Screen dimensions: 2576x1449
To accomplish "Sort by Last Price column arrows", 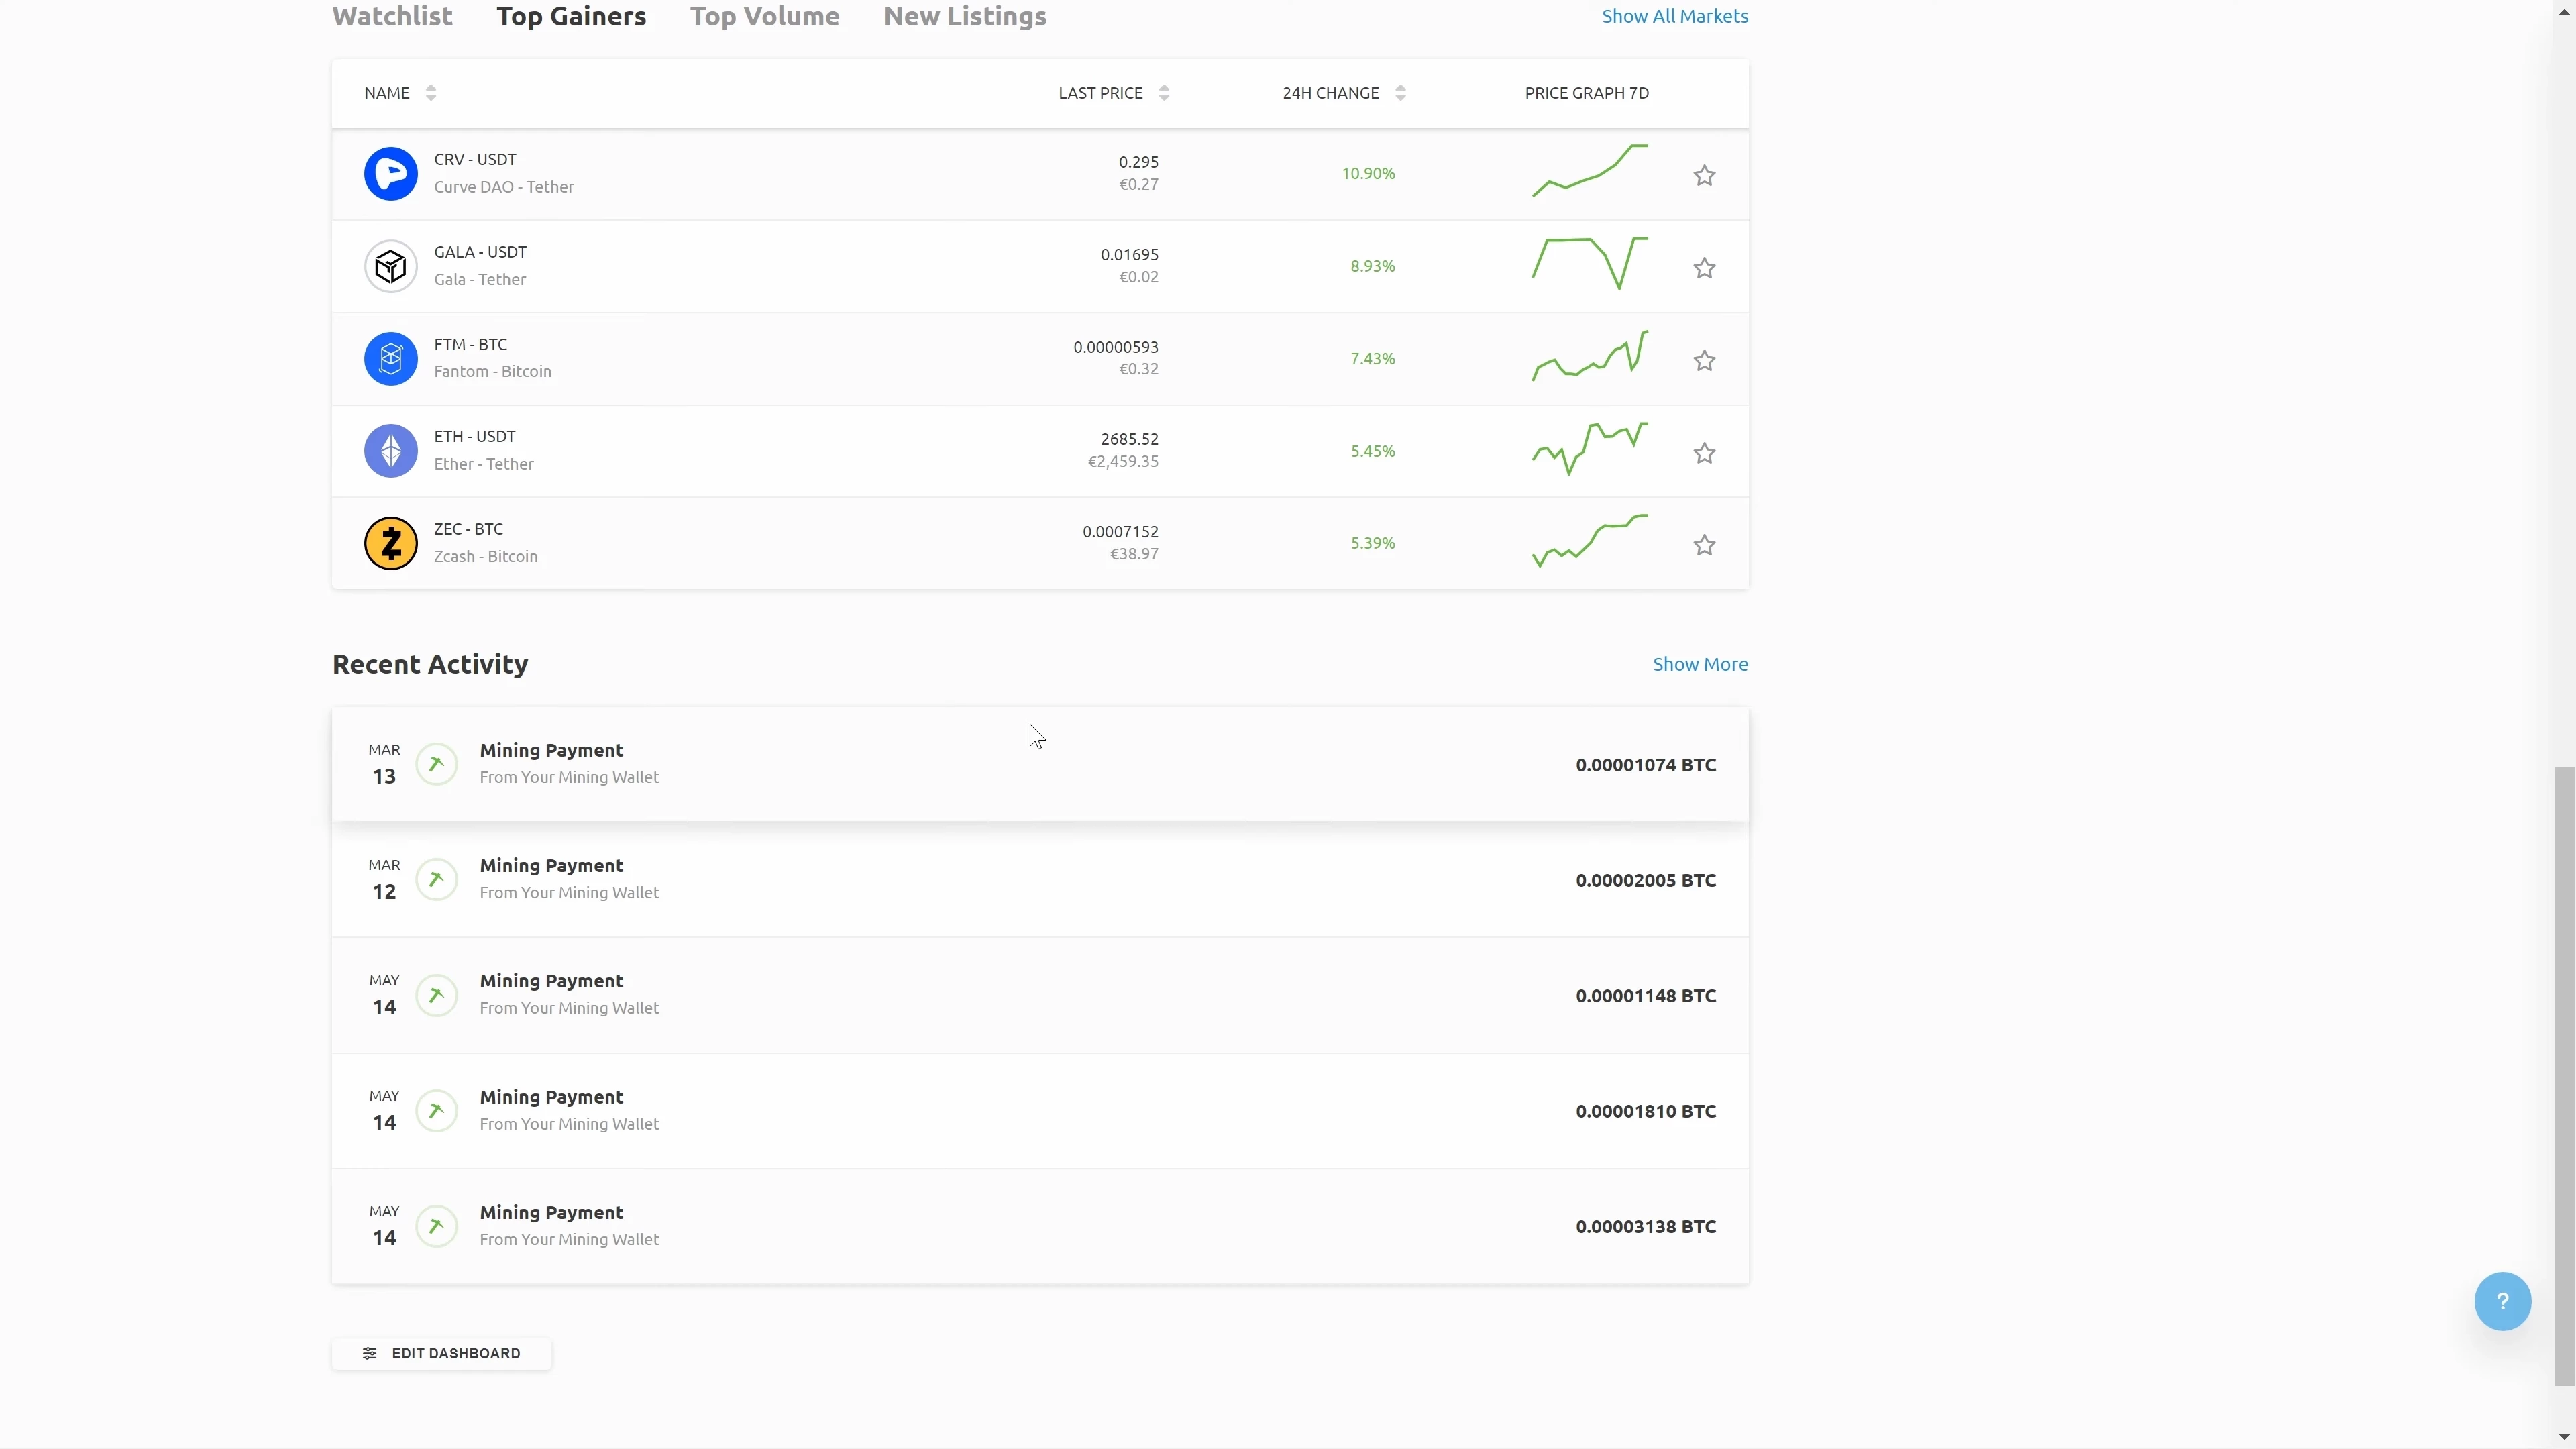I will 1164,93.
